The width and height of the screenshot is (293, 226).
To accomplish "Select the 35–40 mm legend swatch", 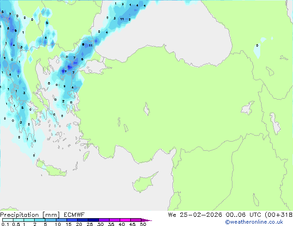I will (x=114, y=220).
